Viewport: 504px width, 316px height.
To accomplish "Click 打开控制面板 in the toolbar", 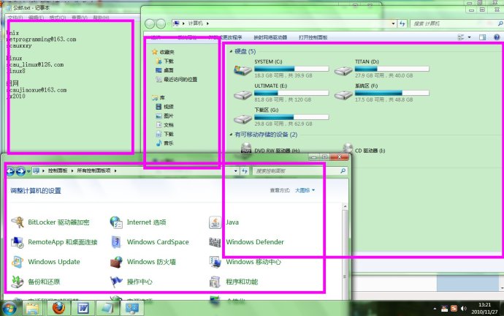I will (313, 37).
